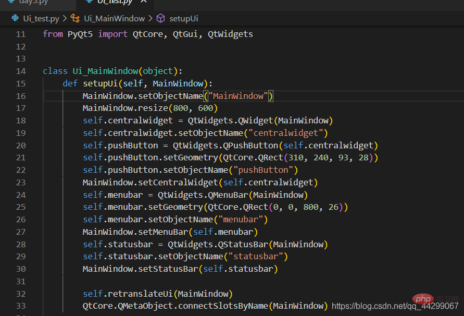The width and height of the screenshot is (464, 316).
Task: Click line number 14 in the gutter
Action: [20, 71]
